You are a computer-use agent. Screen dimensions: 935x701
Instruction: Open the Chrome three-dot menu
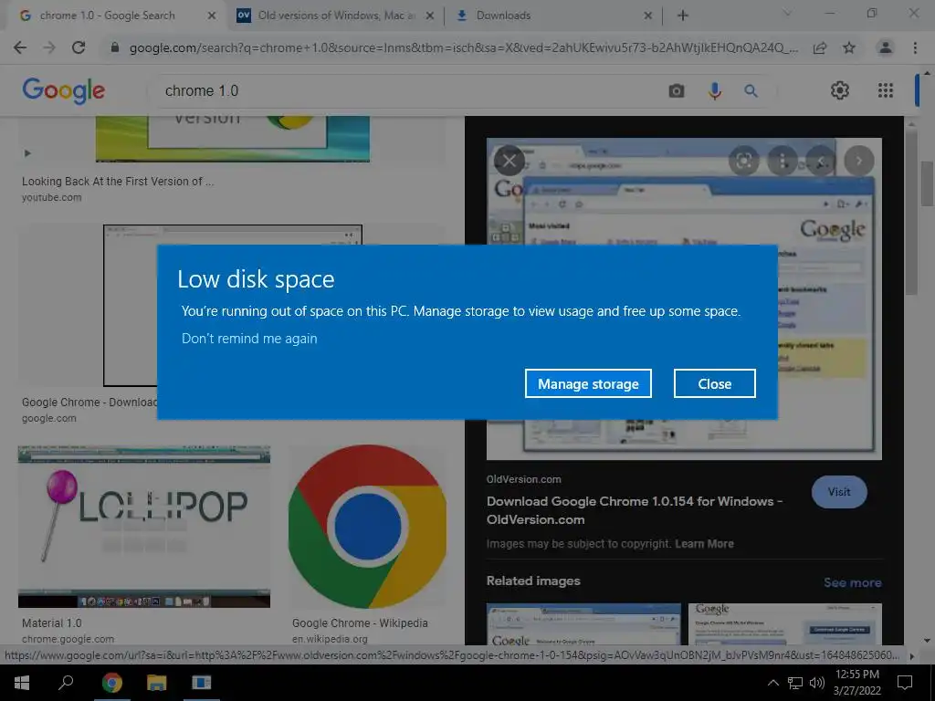tap(915, 47)
